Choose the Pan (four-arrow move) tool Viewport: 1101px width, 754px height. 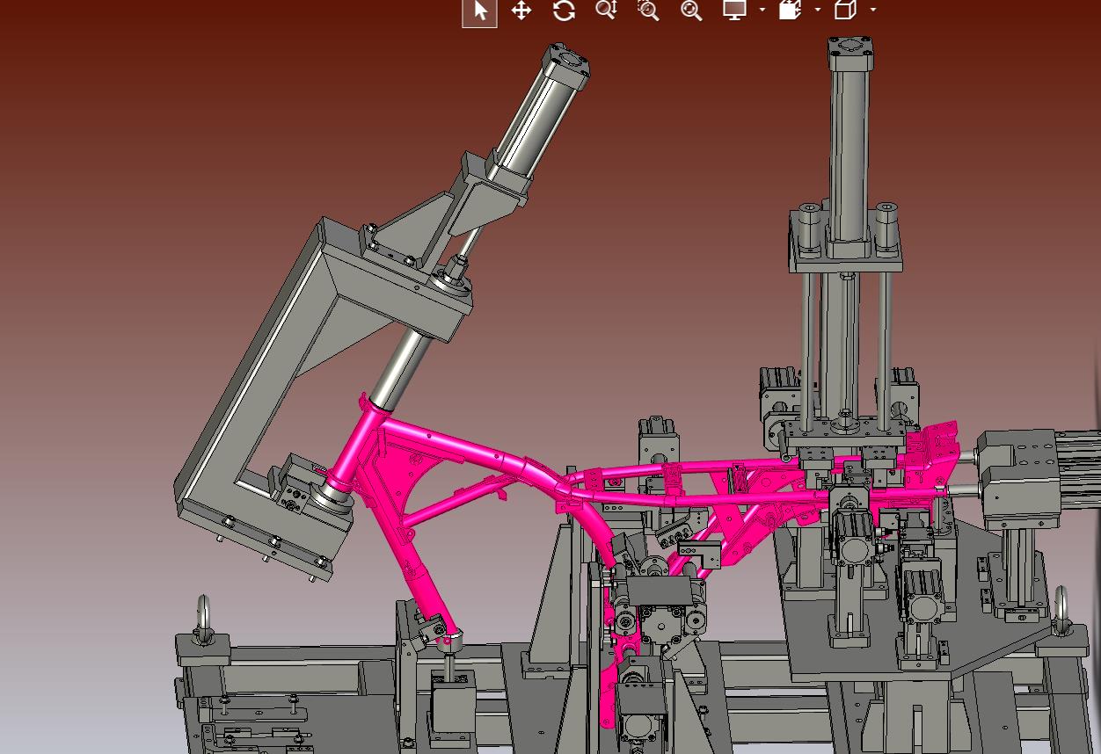(521, 11)
